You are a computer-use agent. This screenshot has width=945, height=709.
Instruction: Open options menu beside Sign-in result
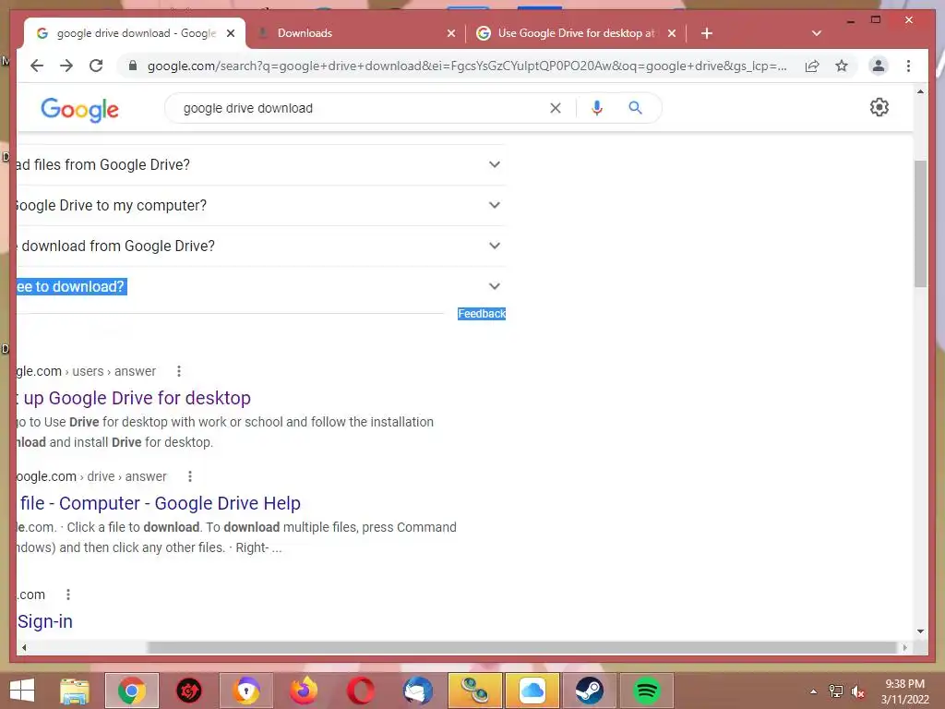click(x=68, y=595)
